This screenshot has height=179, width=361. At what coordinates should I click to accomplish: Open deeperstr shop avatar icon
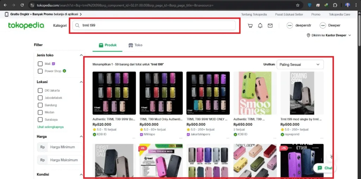(290, 25)
